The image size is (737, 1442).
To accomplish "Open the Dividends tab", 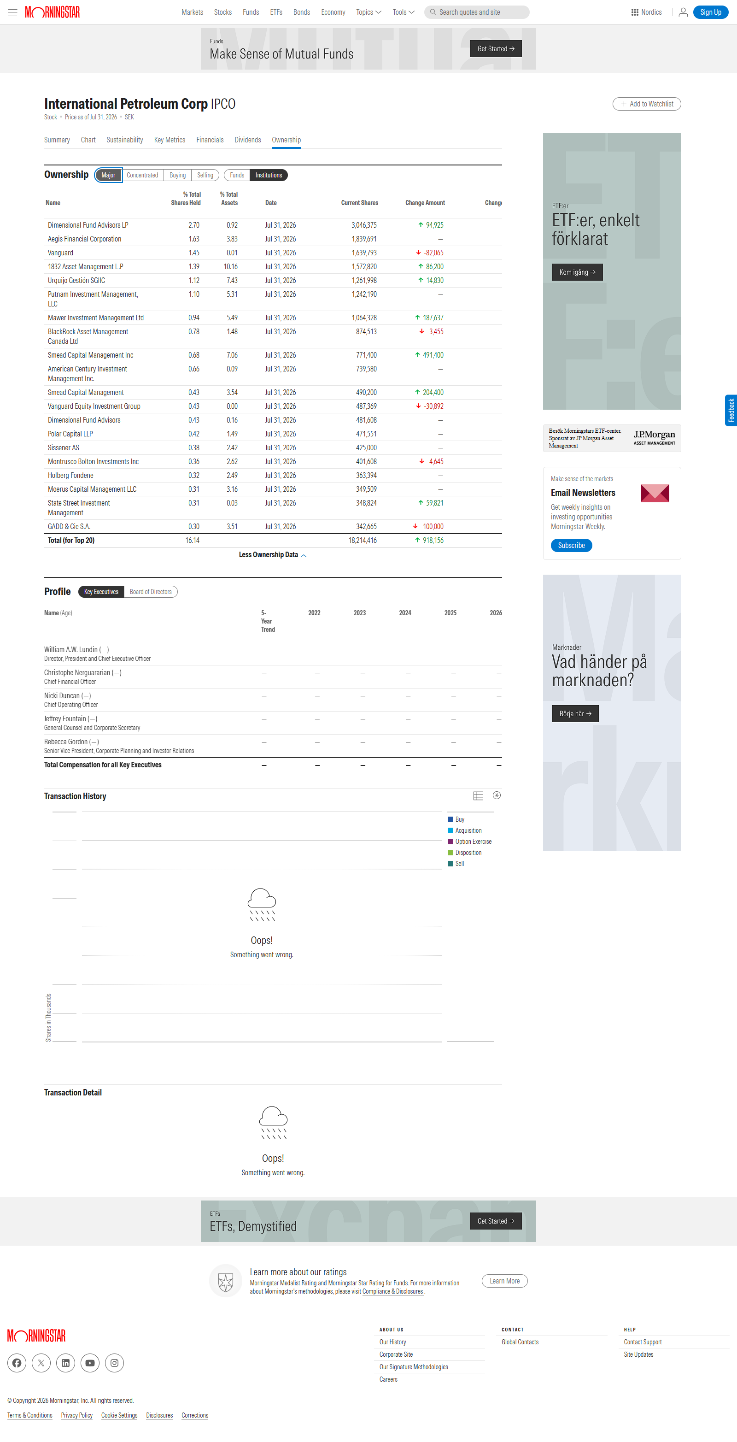I will point(248,140).
